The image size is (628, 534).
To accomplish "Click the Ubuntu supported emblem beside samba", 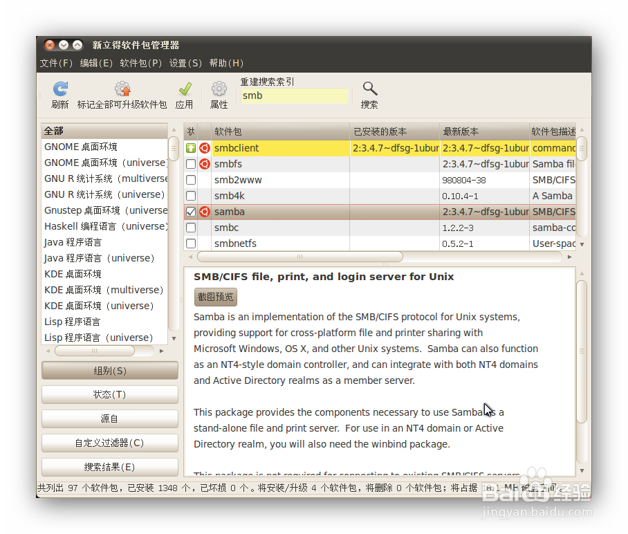I will coord(204,212).
